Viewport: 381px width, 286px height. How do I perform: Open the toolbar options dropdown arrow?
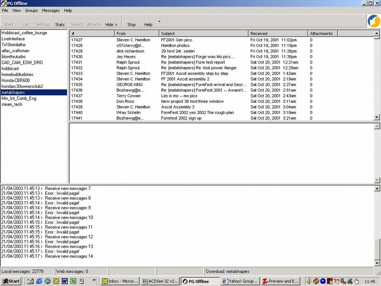(x=159, y=21)
